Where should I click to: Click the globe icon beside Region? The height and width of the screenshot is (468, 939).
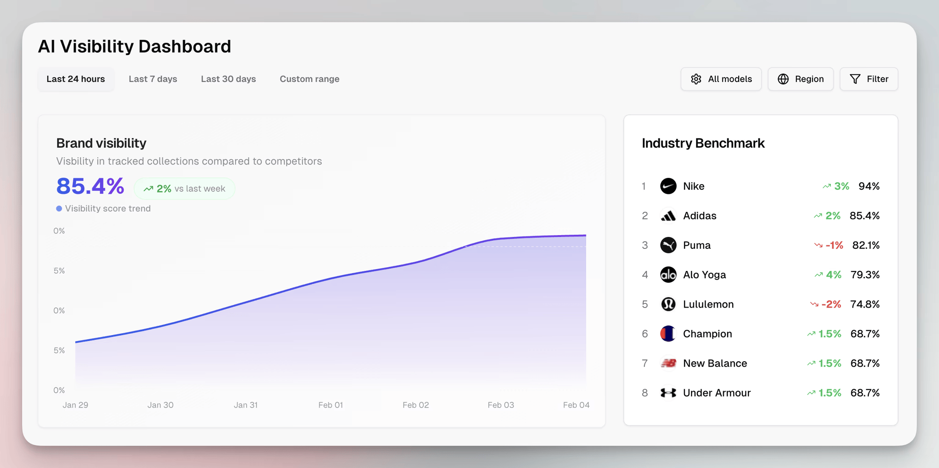point(784,79)
